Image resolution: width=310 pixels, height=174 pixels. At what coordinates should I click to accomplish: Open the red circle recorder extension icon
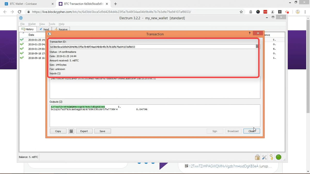click(287, 12)
